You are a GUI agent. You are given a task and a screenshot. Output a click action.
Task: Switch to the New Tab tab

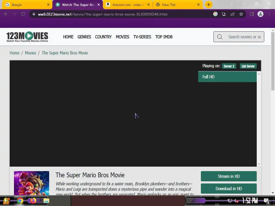pos(178,5)
